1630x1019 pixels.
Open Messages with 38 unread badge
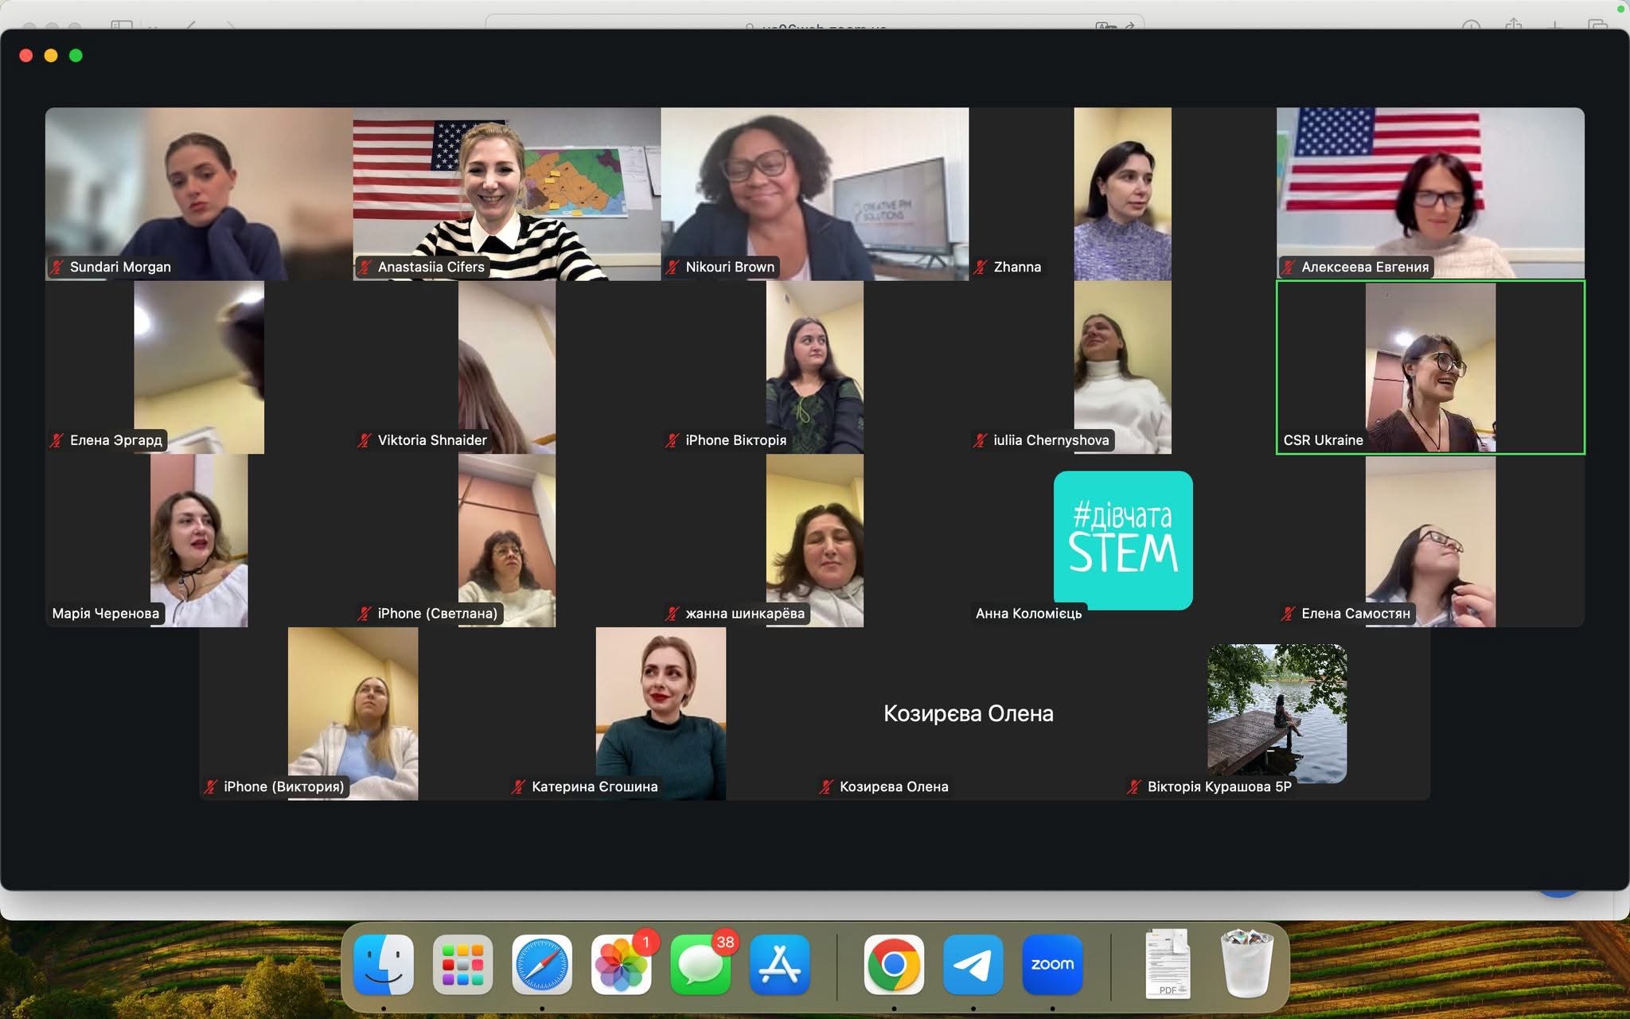click(x=700, y=964)
